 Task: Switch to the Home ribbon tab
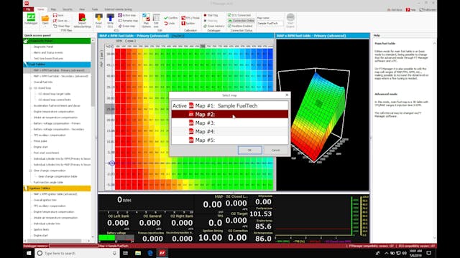point(40,9)
